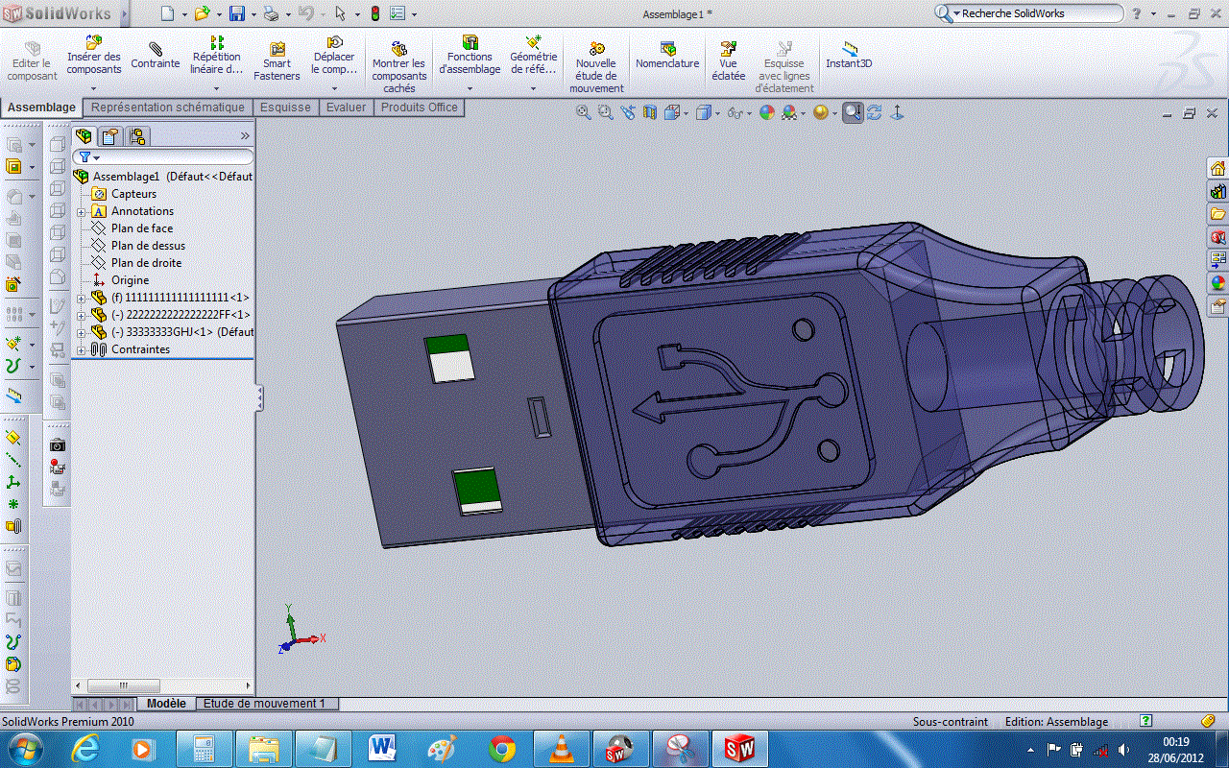Open Google Chrome from taskbar
Screen dimensions: 1229x768
click(501, 748)
